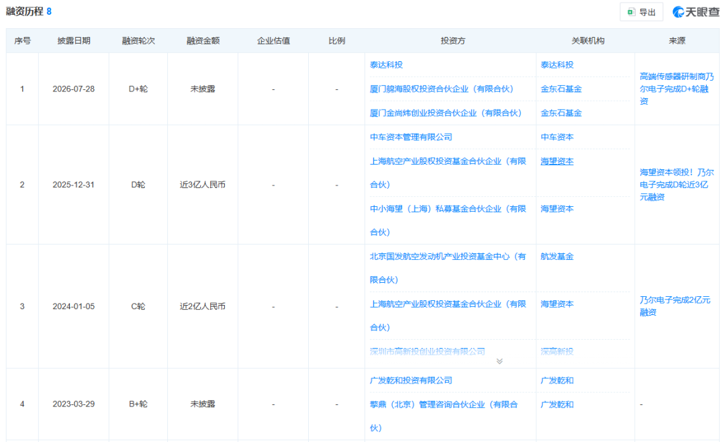Open 广发乾和投资有限公司 investor link
The image size is (725, 442).
tap(411, 380)
